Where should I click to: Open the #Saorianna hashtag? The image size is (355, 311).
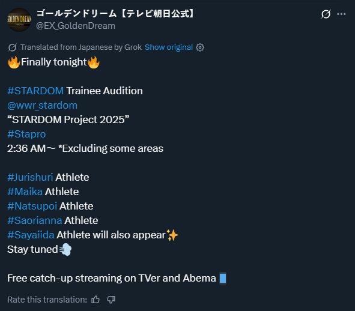point(35,221)
